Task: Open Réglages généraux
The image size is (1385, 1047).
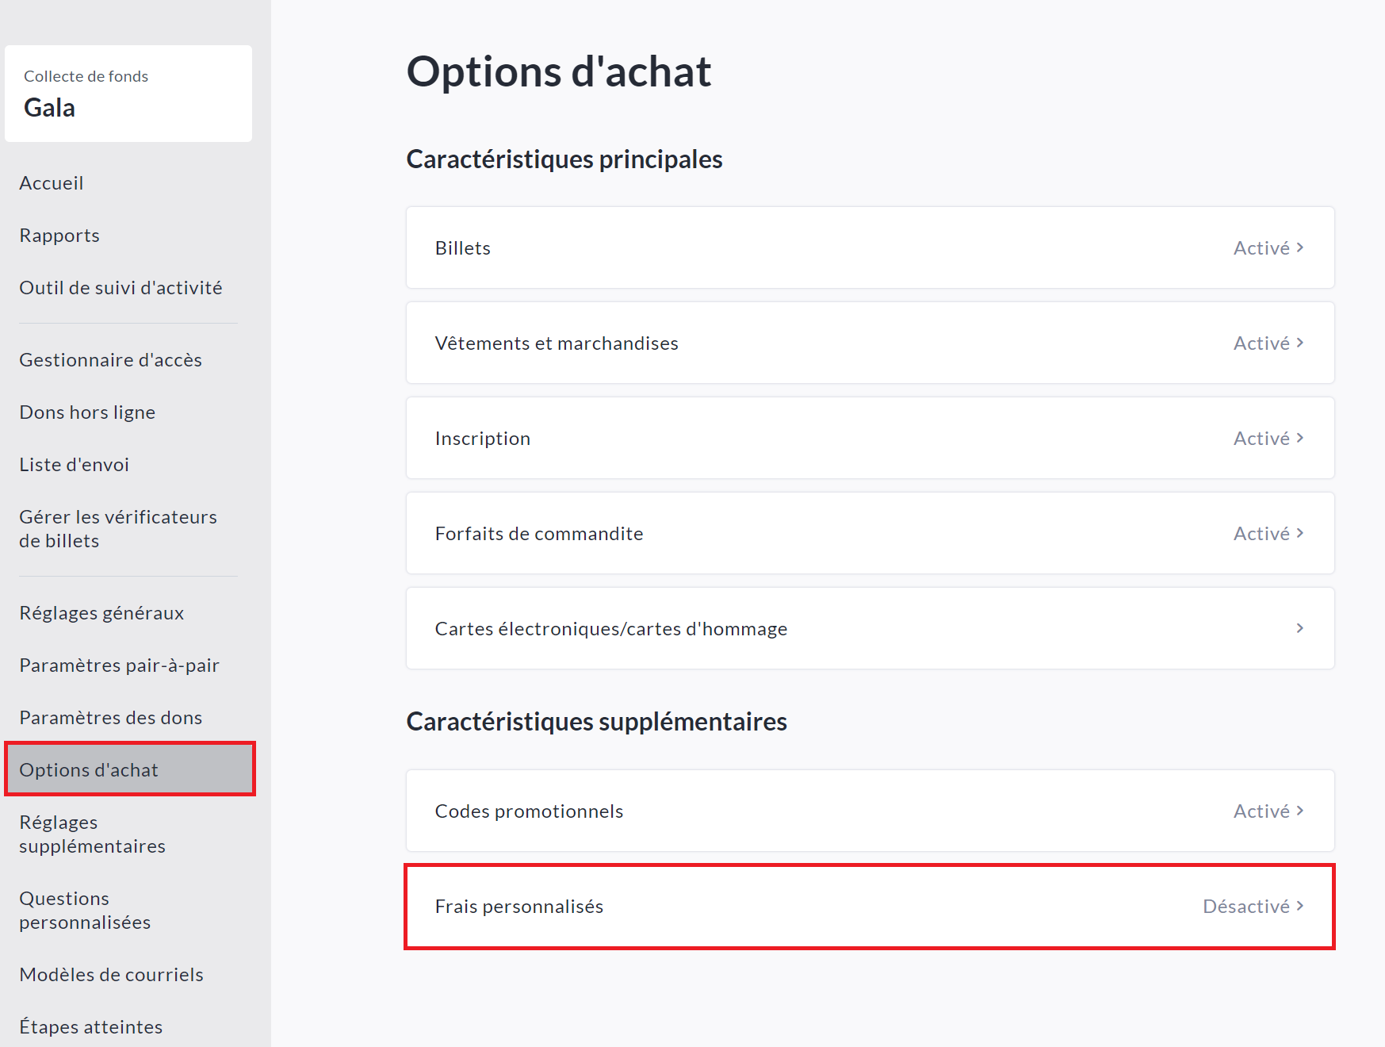Action: point(101,613)
